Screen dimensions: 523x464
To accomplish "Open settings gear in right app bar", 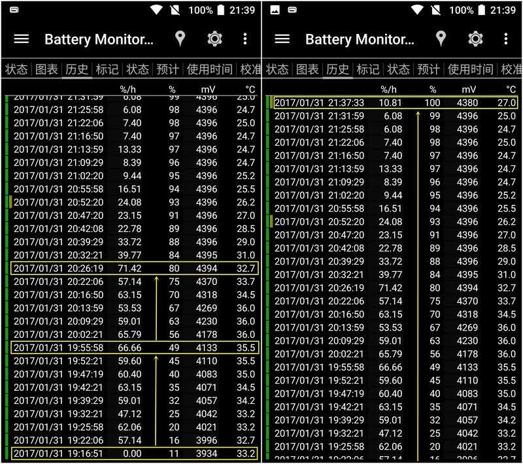I will (476, 39).
